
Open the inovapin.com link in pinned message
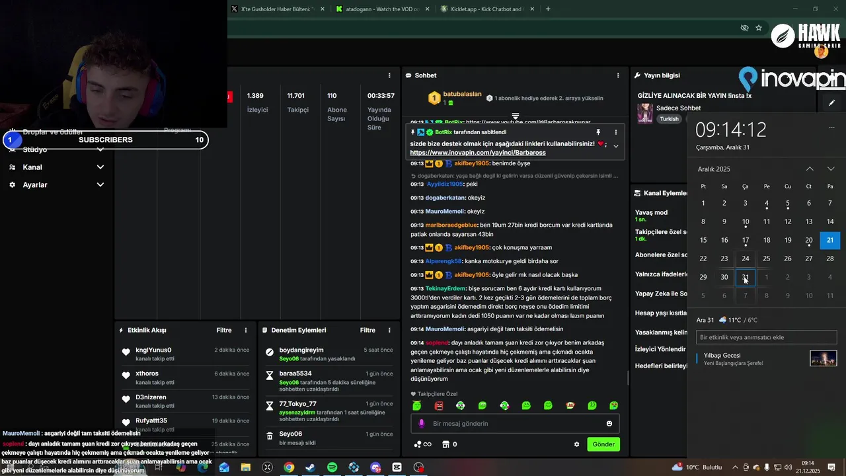[477, 153]
